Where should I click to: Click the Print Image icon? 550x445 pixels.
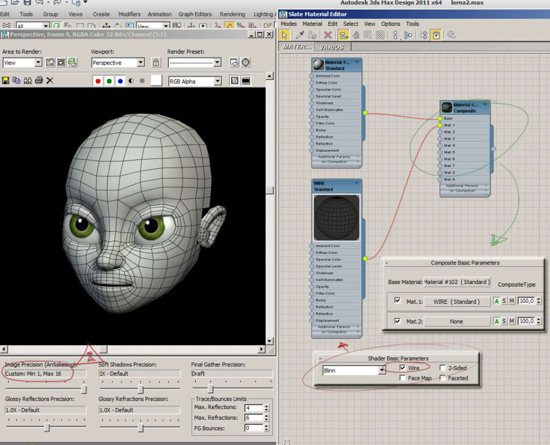39,81
